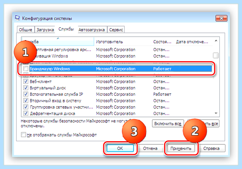Close the Конфигурация системы dialog
242x169 pixels.
click(x=221, y=19)
